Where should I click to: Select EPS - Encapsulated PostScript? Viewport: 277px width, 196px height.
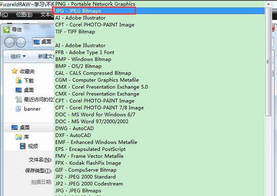click(x=160, y=149)
